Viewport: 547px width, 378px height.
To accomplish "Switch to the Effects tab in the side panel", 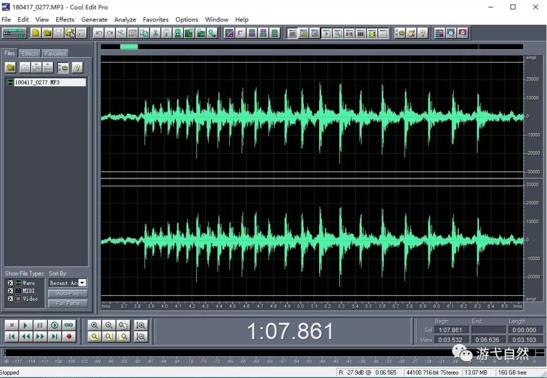I will 30,54.
